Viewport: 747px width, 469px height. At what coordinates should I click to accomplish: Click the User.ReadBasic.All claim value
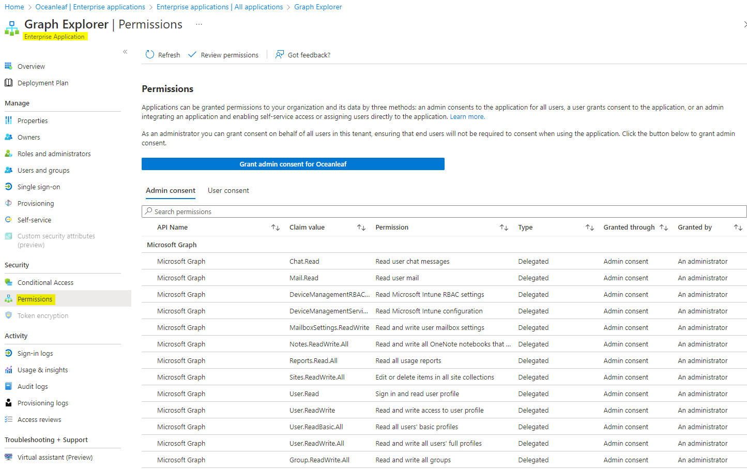coord(316,427)
